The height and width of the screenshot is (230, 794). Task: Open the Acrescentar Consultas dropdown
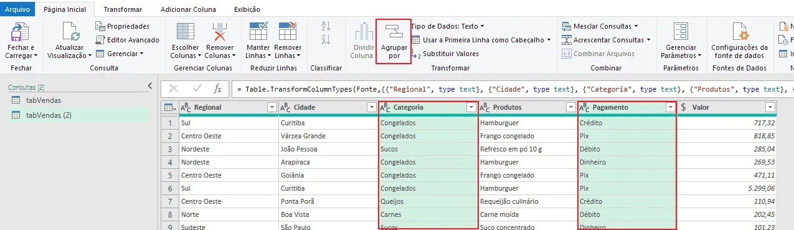point(606,40)
